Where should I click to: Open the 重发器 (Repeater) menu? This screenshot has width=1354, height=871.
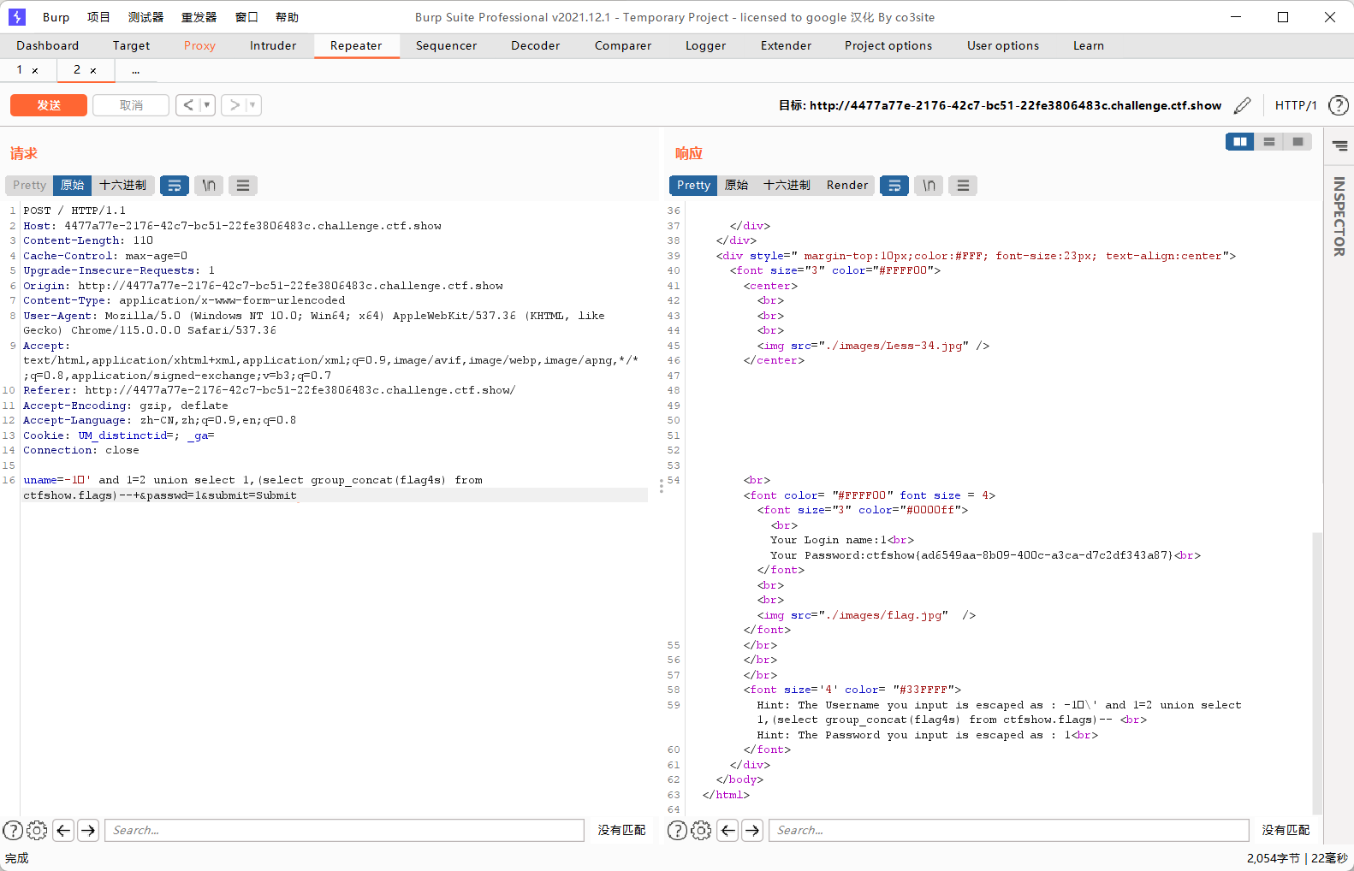click(199, 17)
